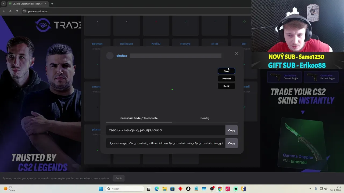Screen dimensions: 344x193
Task: Open network settings tray icon
Action: (321, 189)
